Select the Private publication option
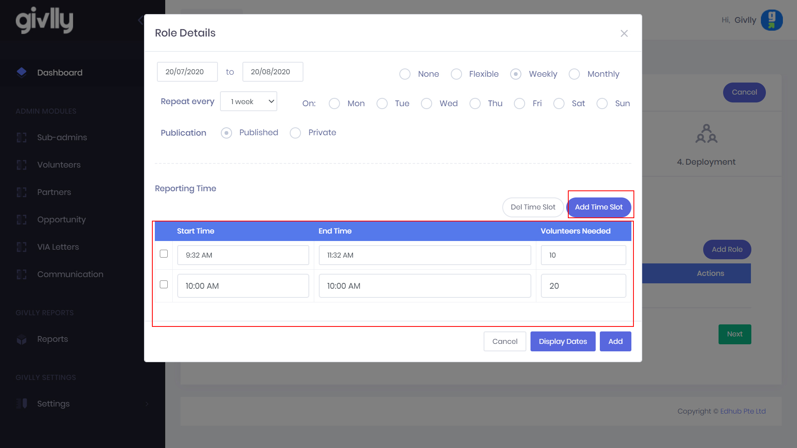The height and width of the screenshot is (448, 797). [296, 133]
